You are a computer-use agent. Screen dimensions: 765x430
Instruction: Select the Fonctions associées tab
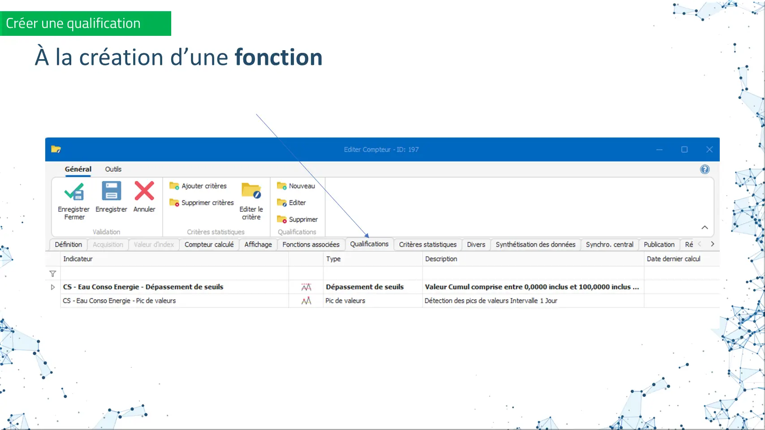[311, 245]
